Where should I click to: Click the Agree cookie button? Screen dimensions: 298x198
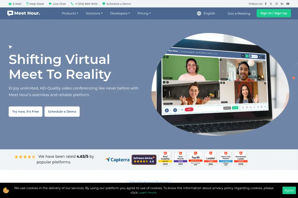[289, 190]
